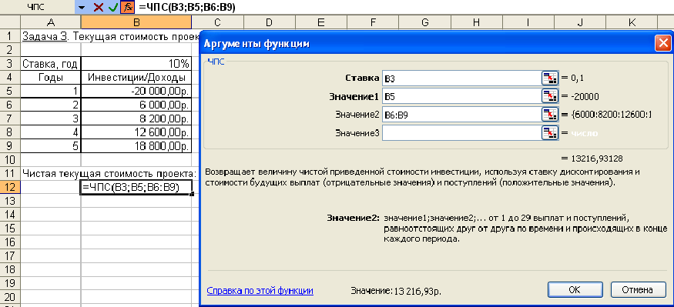Click cell with 18 800,00р.
Image resolution: width=674 pixels, height=307 pixels.
(136, 146)
